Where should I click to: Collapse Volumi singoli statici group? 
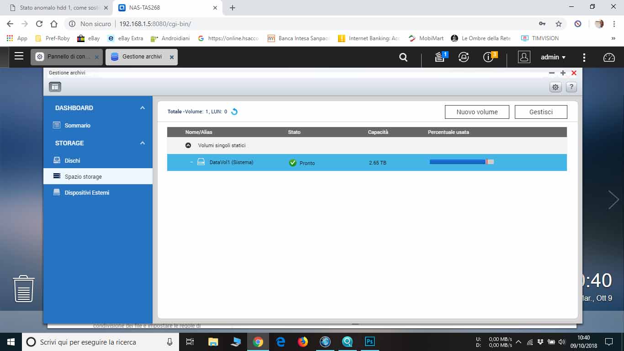[x=188, y=145]
